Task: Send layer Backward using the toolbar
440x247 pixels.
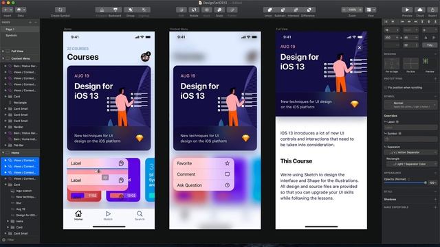Action: tap(115, 10)
